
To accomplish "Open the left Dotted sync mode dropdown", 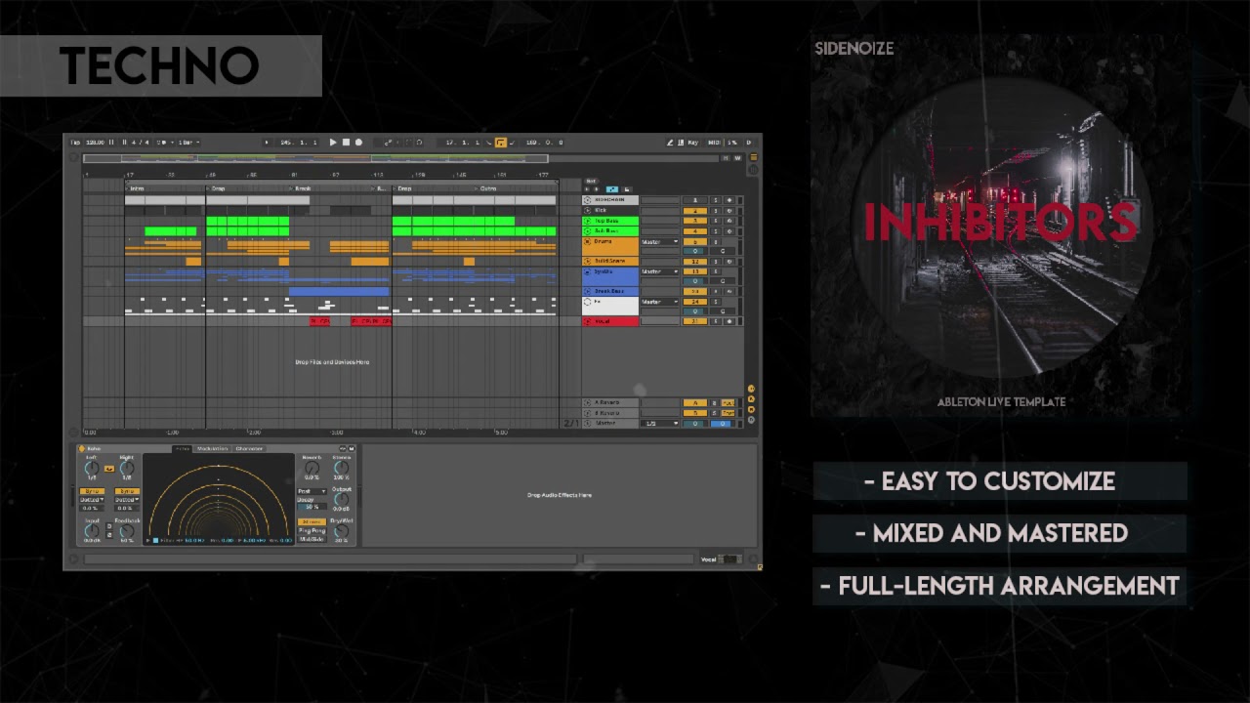I will [x=92, y=500].
